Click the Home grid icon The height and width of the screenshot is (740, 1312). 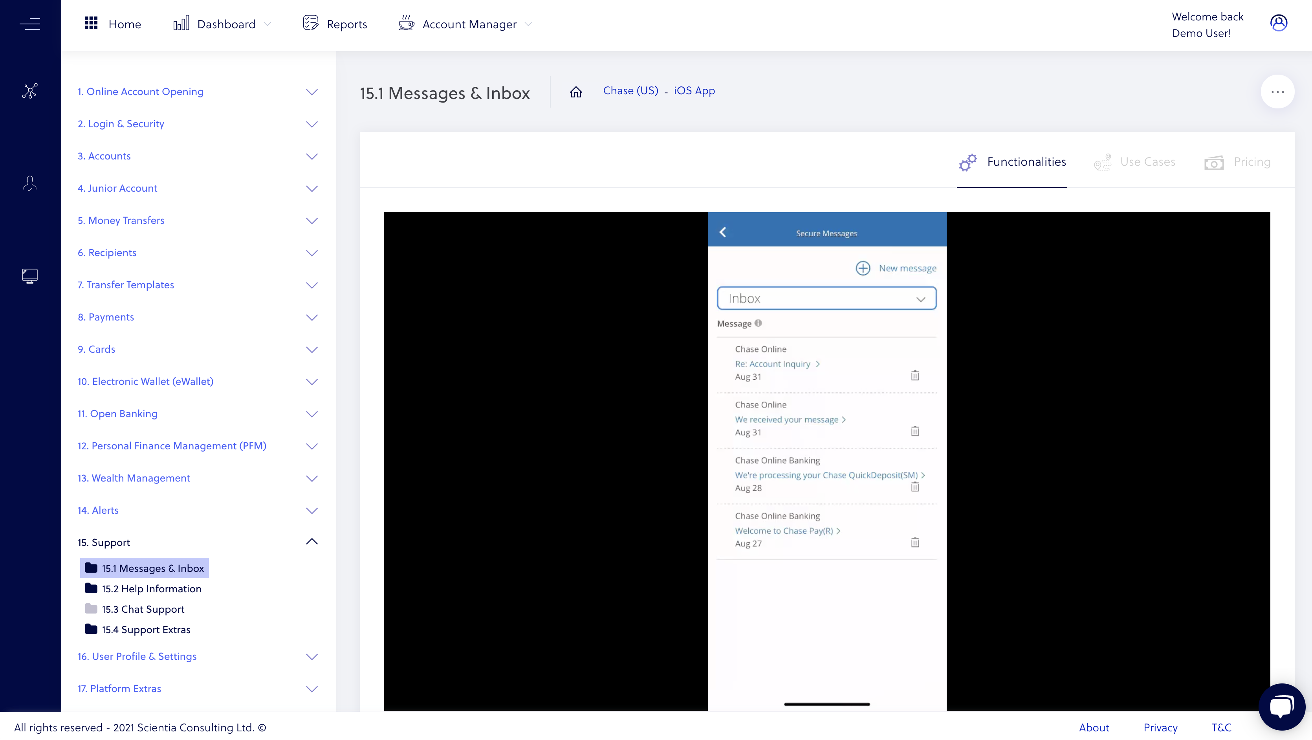click(x=91, y=24)
